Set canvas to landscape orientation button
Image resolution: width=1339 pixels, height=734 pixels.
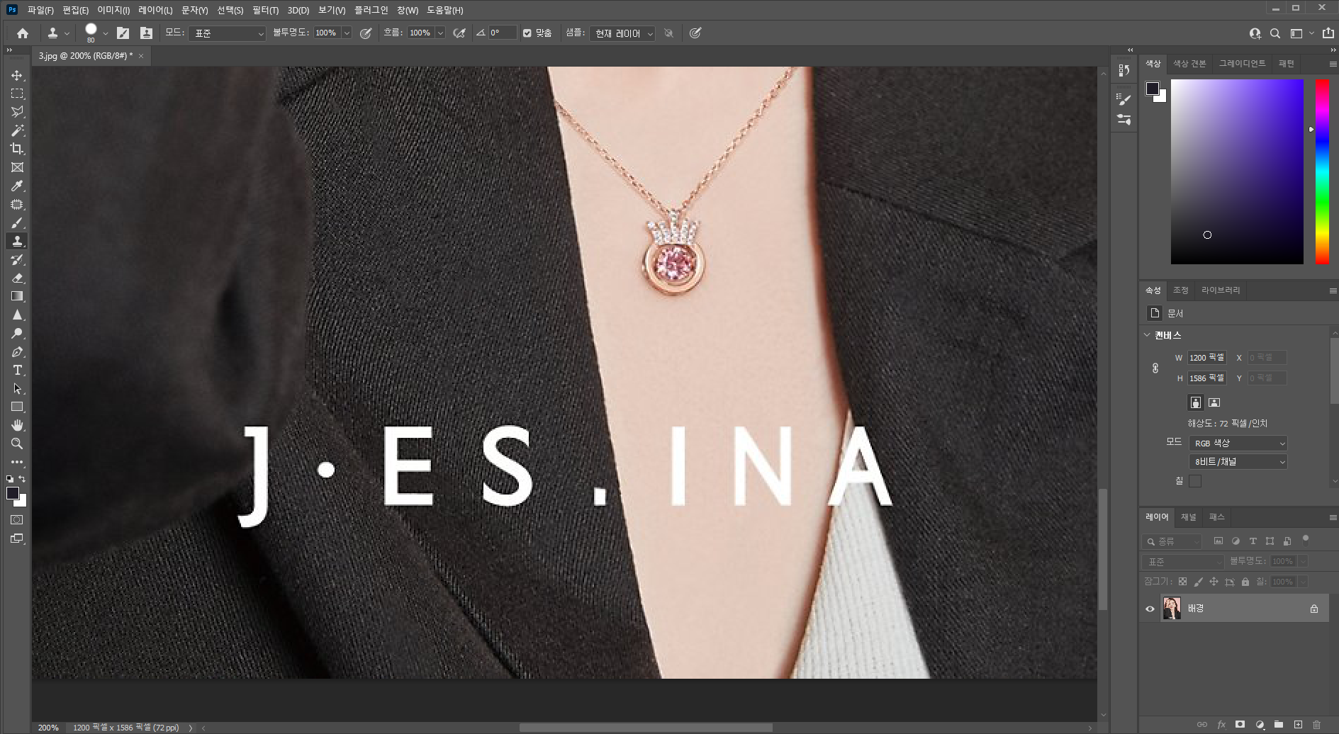pos(1214,402)
